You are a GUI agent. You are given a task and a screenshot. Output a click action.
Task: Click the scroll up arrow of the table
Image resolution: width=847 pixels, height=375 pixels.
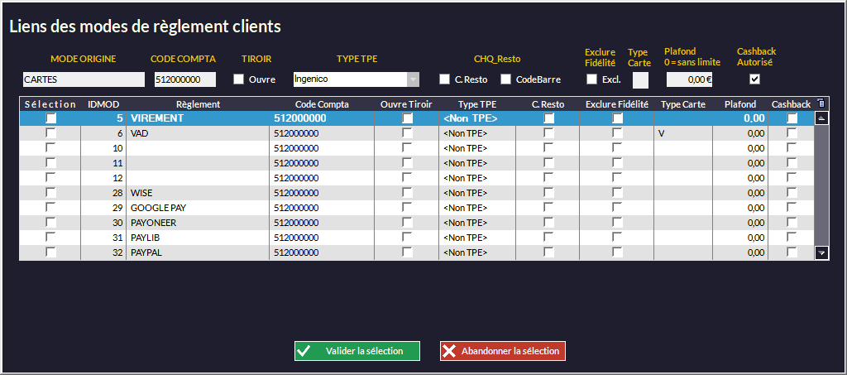(x=821, y=118)
